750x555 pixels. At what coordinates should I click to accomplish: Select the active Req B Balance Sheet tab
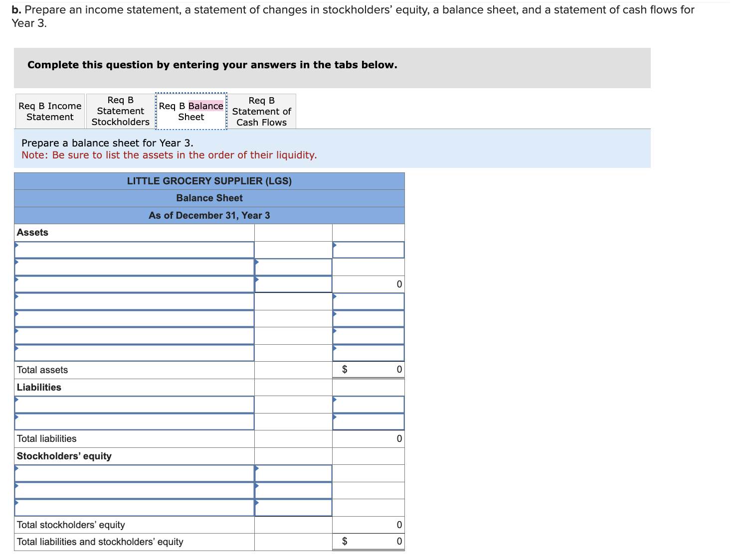coord(191,111)
